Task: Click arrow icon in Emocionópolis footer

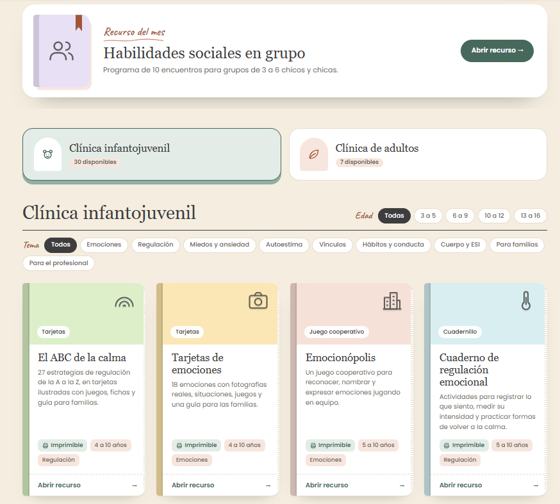Action: coord(402,485)
